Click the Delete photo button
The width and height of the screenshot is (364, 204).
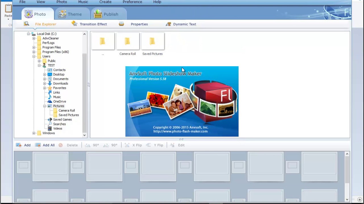pos(68,145)
